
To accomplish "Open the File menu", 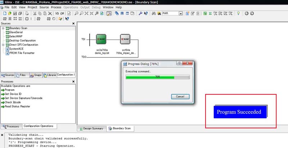I will click(7, 7).
